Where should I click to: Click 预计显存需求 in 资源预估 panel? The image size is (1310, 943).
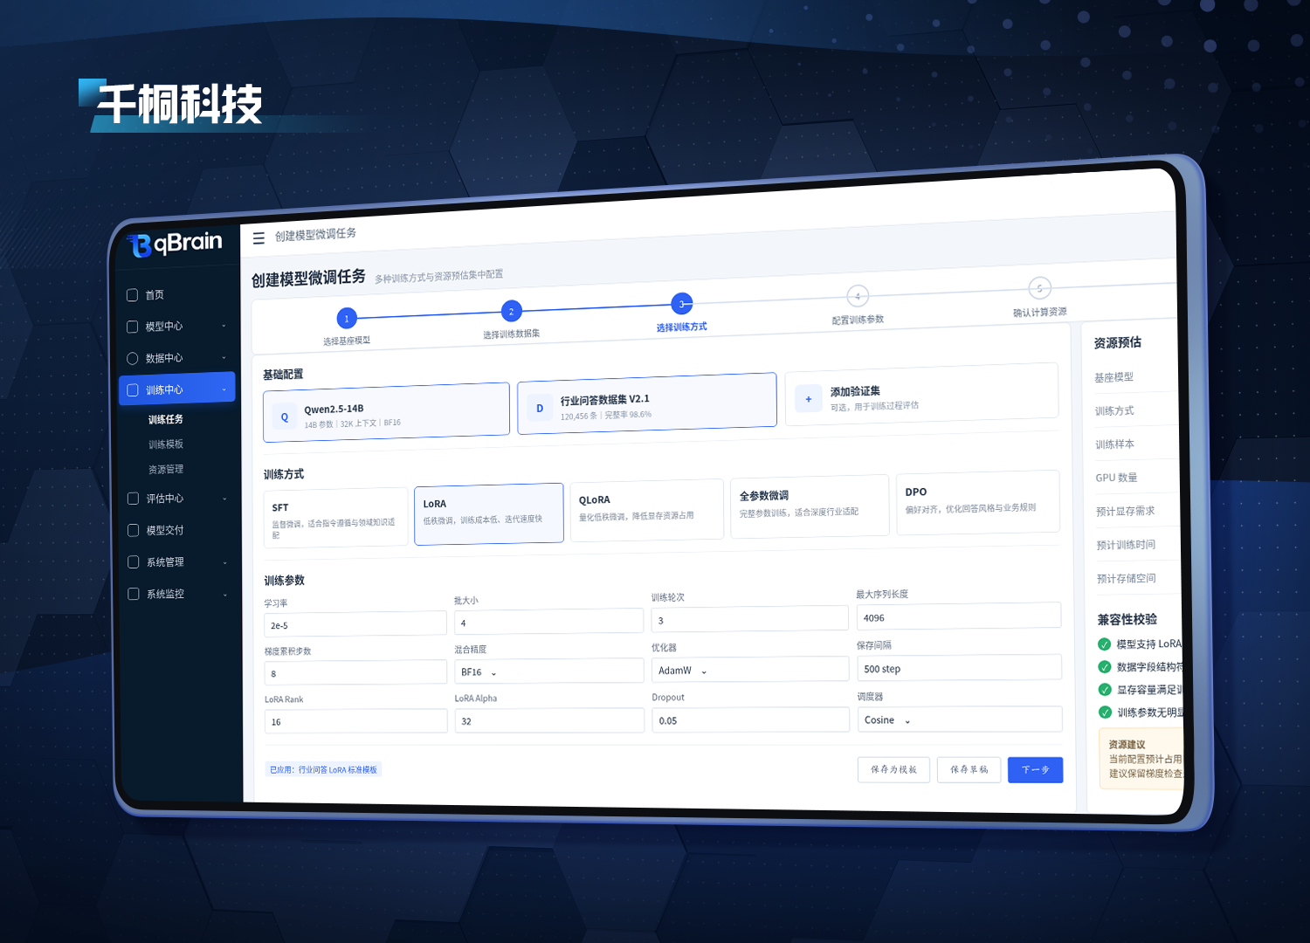pyautogui.click(x=1125, y=512)
